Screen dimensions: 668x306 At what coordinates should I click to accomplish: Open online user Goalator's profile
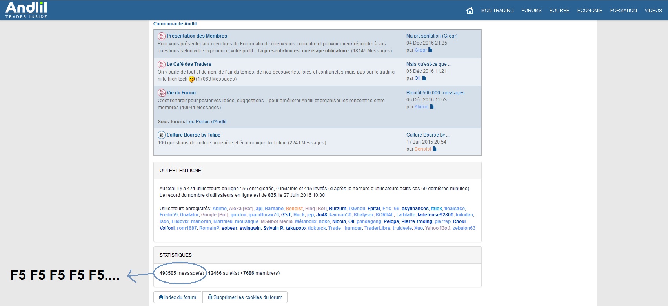(189, 215)
